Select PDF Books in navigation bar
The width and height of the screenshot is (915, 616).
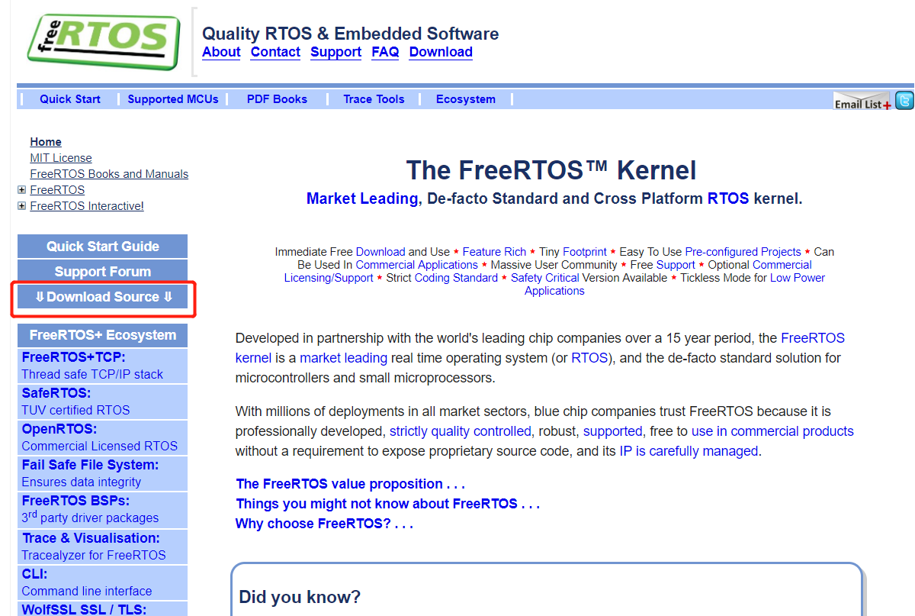[277, 99]
